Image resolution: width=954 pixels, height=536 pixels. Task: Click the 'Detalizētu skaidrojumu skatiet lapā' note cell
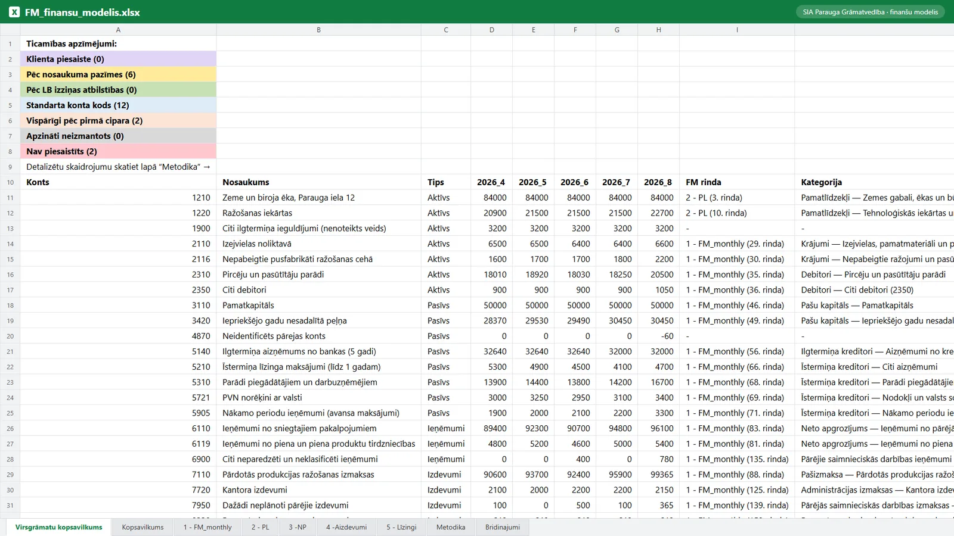pyautogui.click(x=118, y=167)
